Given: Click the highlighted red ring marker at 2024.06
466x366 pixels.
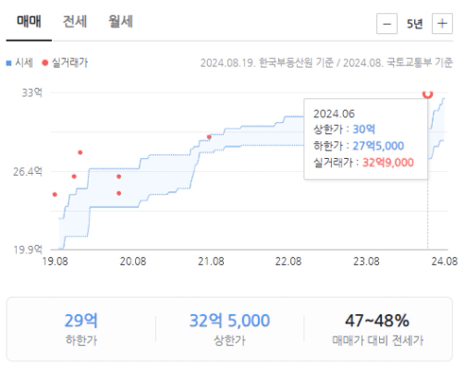Looking at the screenshot, I should (427, 94).
